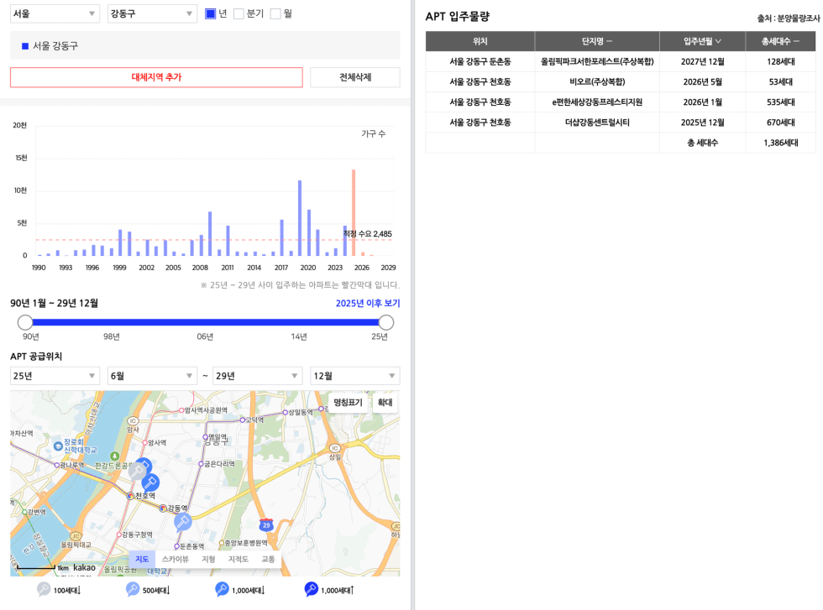Switch to 교통 map tab

point(268,559)
